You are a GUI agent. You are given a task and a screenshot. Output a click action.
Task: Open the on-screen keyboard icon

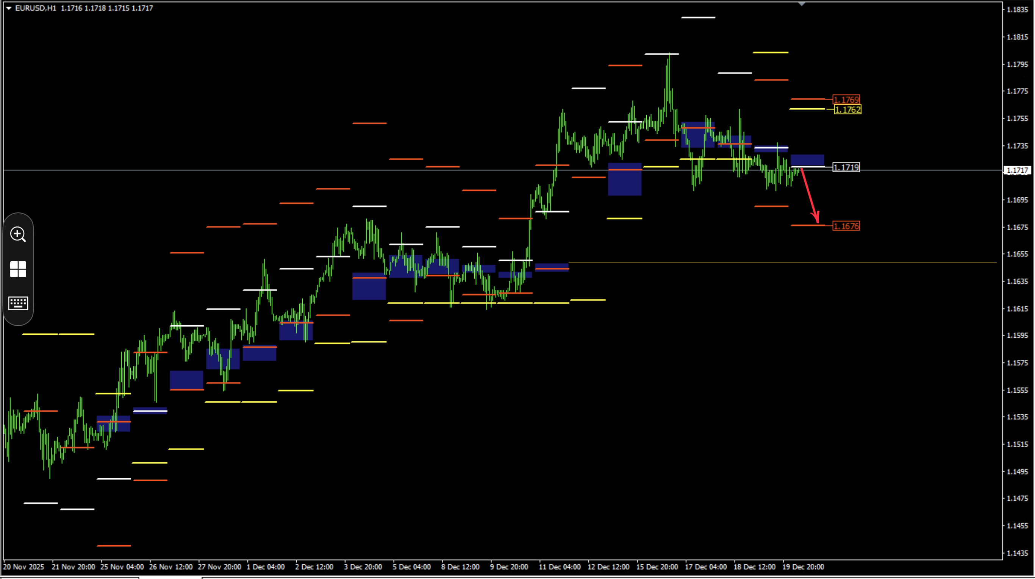pyautogui.click(x=18, y=303)
